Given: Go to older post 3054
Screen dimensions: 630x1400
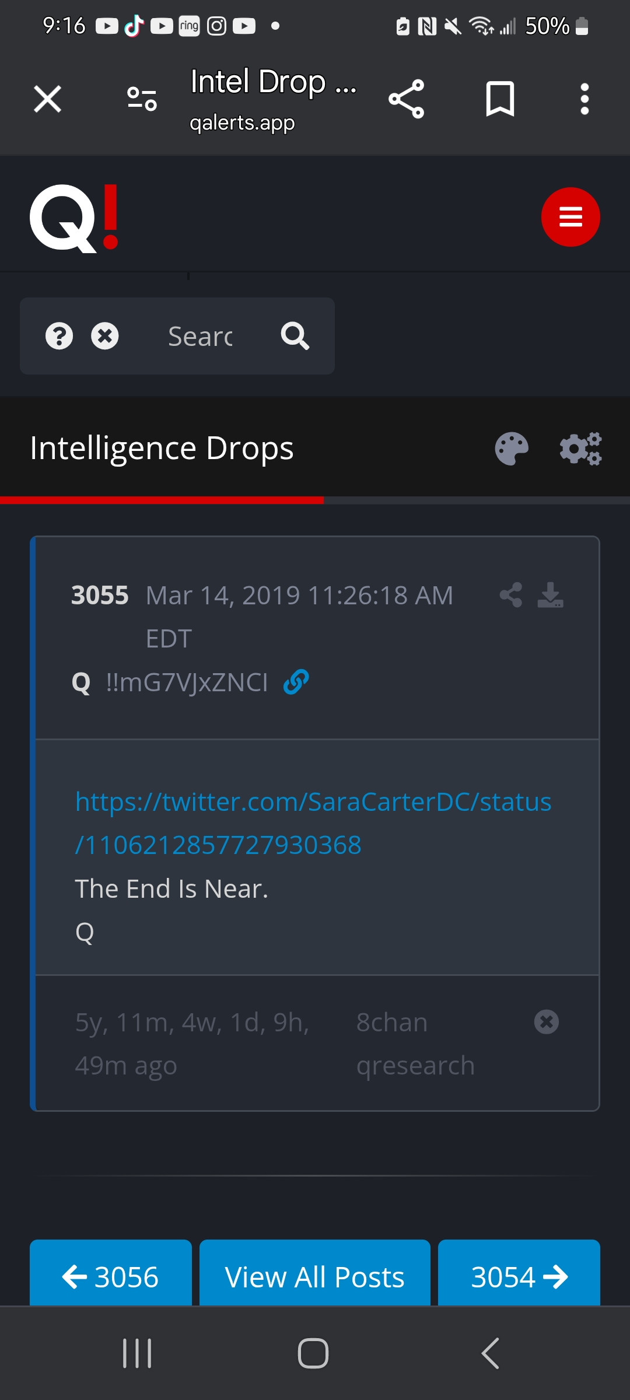Looking at the screenshot, I should [519, 1276].
